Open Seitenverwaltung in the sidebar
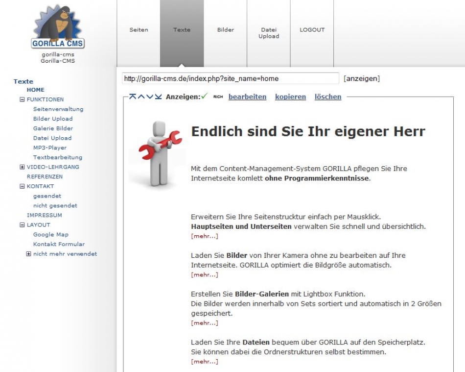 58,109
